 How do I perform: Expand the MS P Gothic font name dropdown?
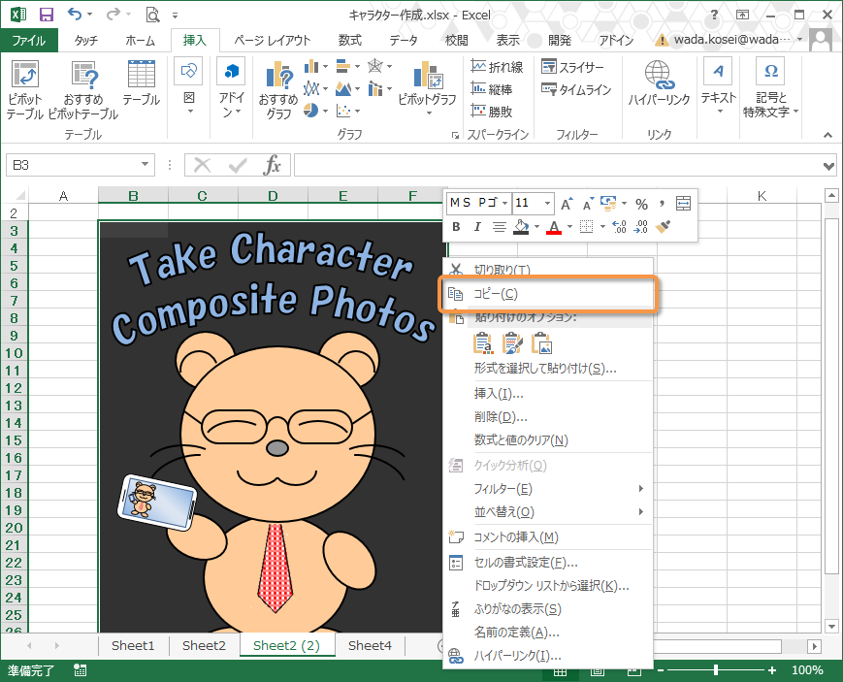point(503,203)
